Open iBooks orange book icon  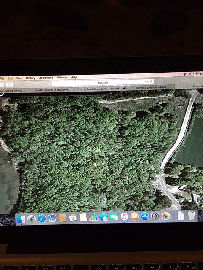(x=134, y=216)
